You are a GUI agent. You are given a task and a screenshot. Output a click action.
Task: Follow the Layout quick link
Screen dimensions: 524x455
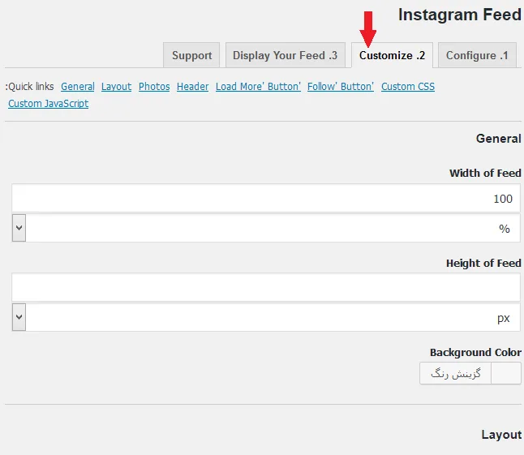[x=116, y=87]
